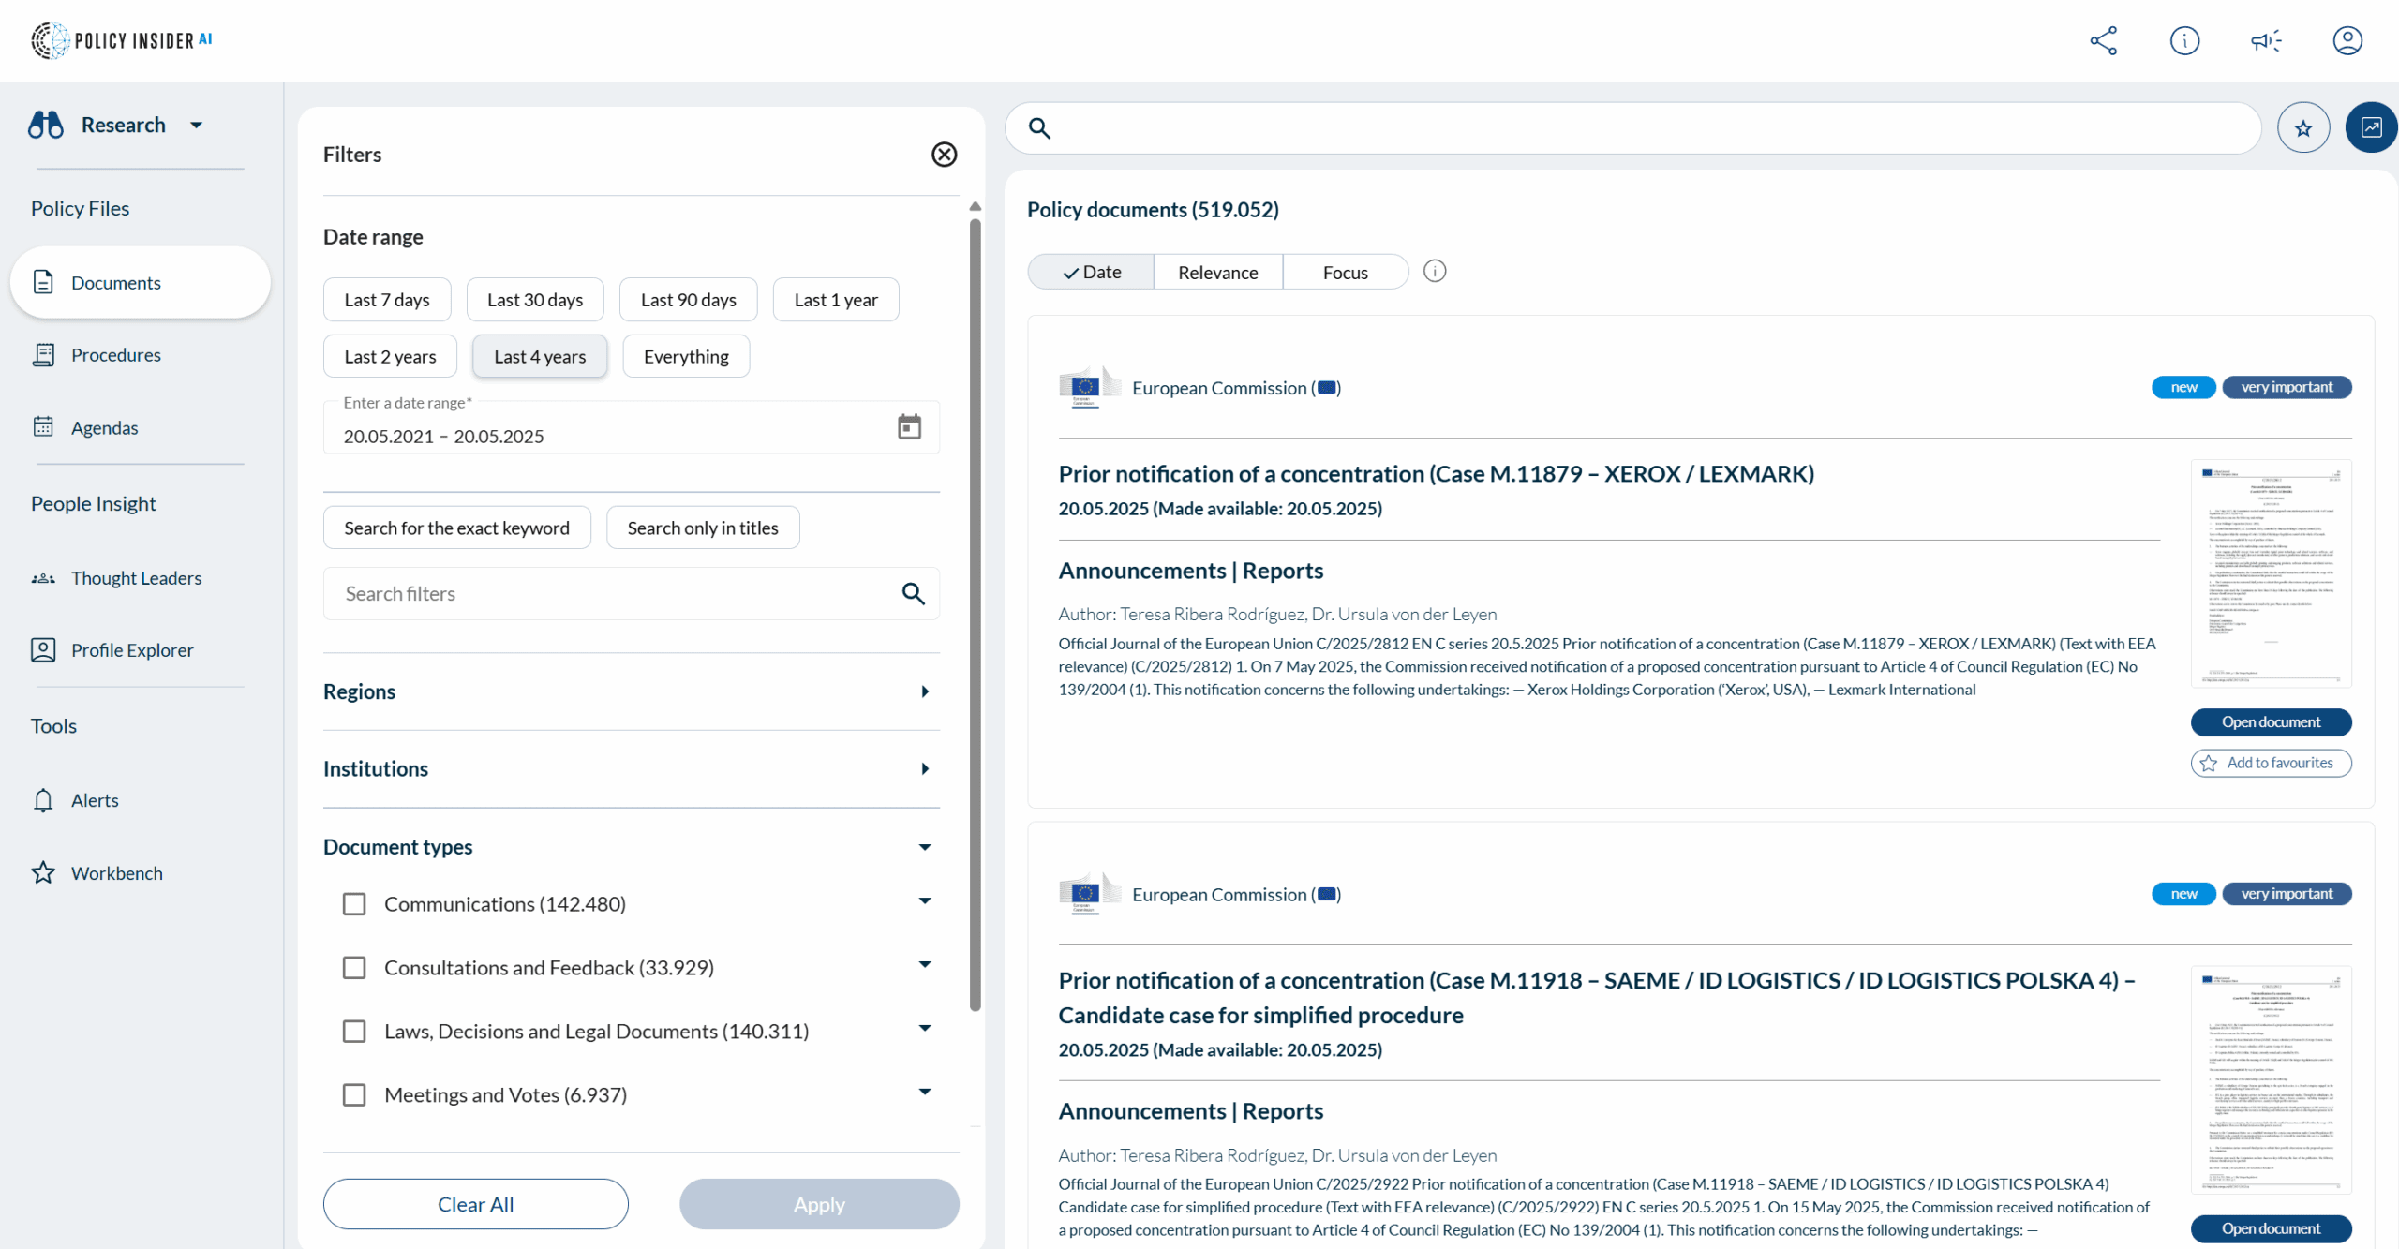Click the share icon in top bar
This screenshot has width=2399, height=1249.
2103,40
